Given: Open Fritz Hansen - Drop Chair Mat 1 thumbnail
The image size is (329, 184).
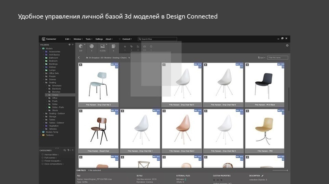Looking at the screenshot, I should pyautogui.click(x=140, y=131).
